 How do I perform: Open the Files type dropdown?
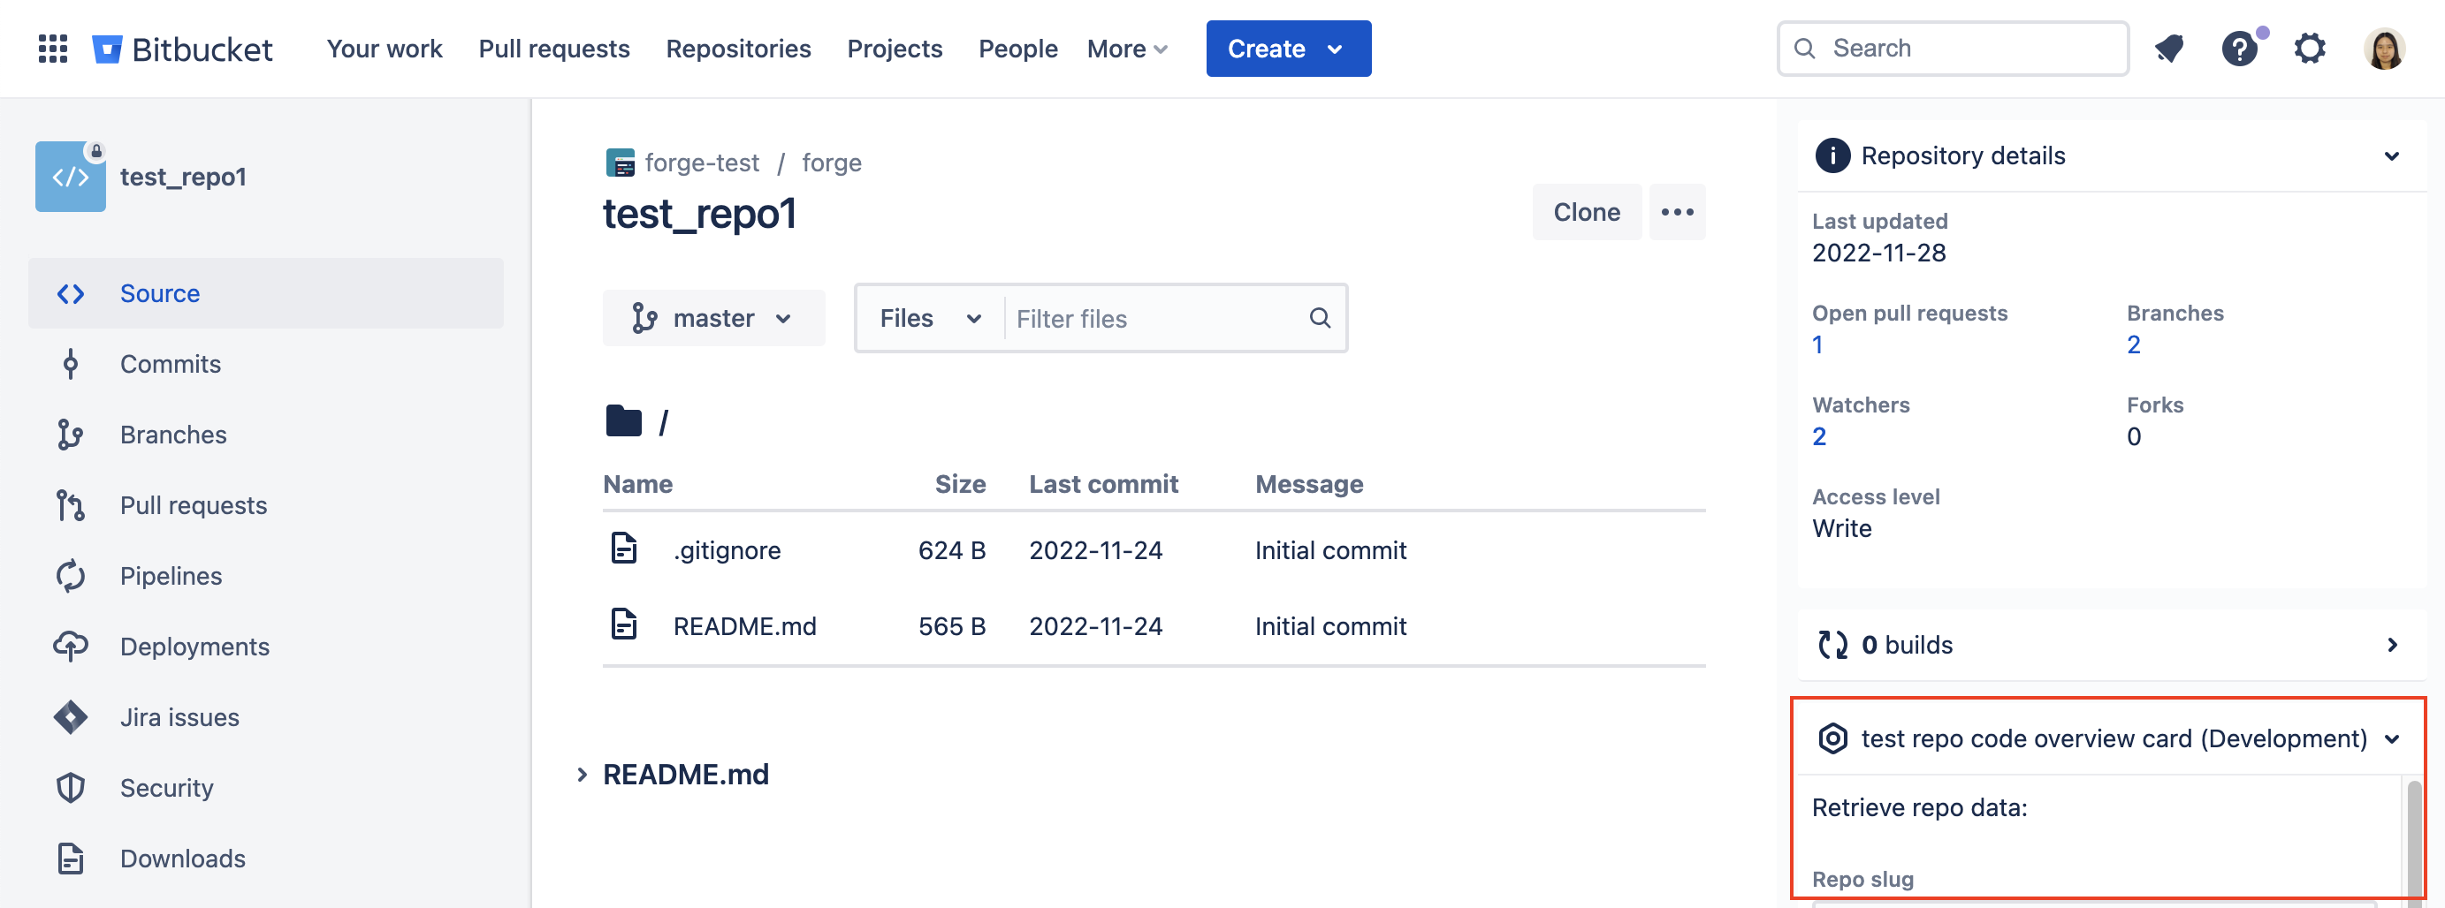coord(929,318)
